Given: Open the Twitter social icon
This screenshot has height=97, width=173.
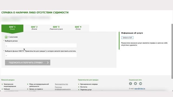Looking at the screenshot, I should (135, 84).
